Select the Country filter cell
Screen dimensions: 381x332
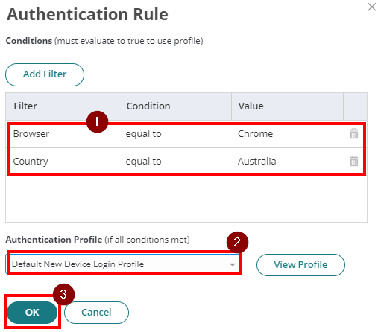(31, 162)
